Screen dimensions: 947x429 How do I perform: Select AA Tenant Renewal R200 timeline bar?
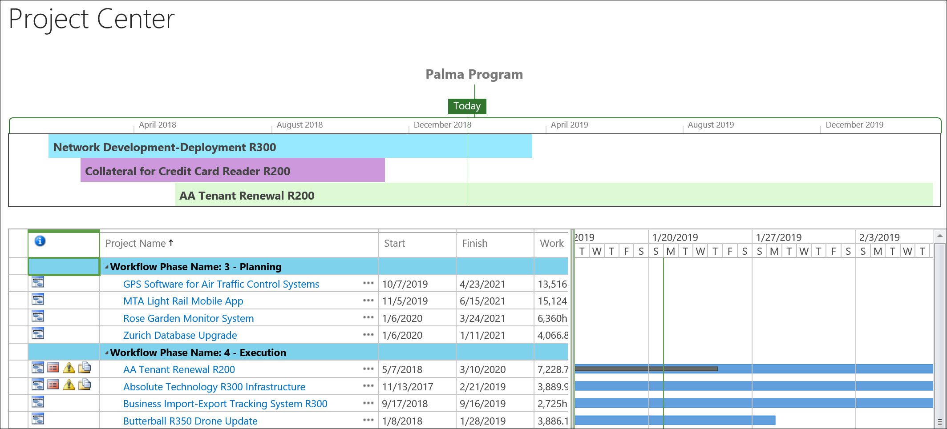pyautogui.click(x=554, y=195)
